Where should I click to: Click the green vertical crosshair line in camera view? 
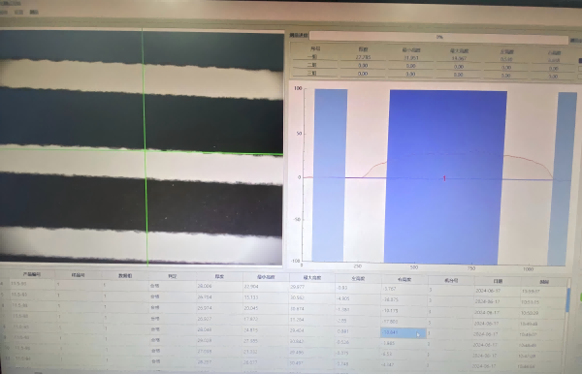[x=145, y=147]
